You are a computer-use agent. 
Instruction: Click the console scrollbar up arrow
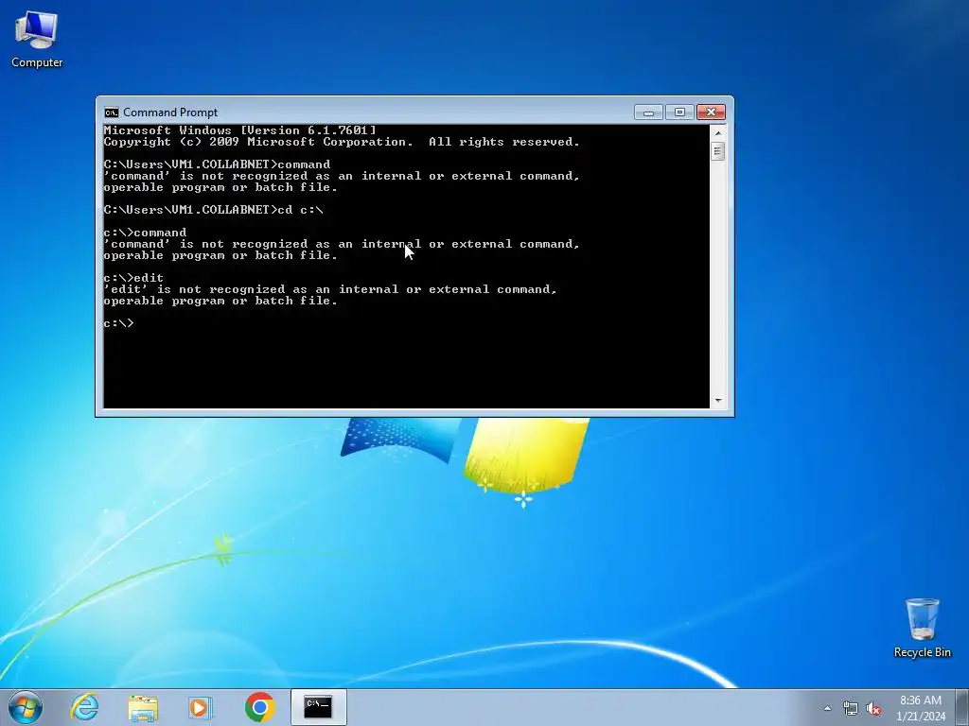[718, 132]
